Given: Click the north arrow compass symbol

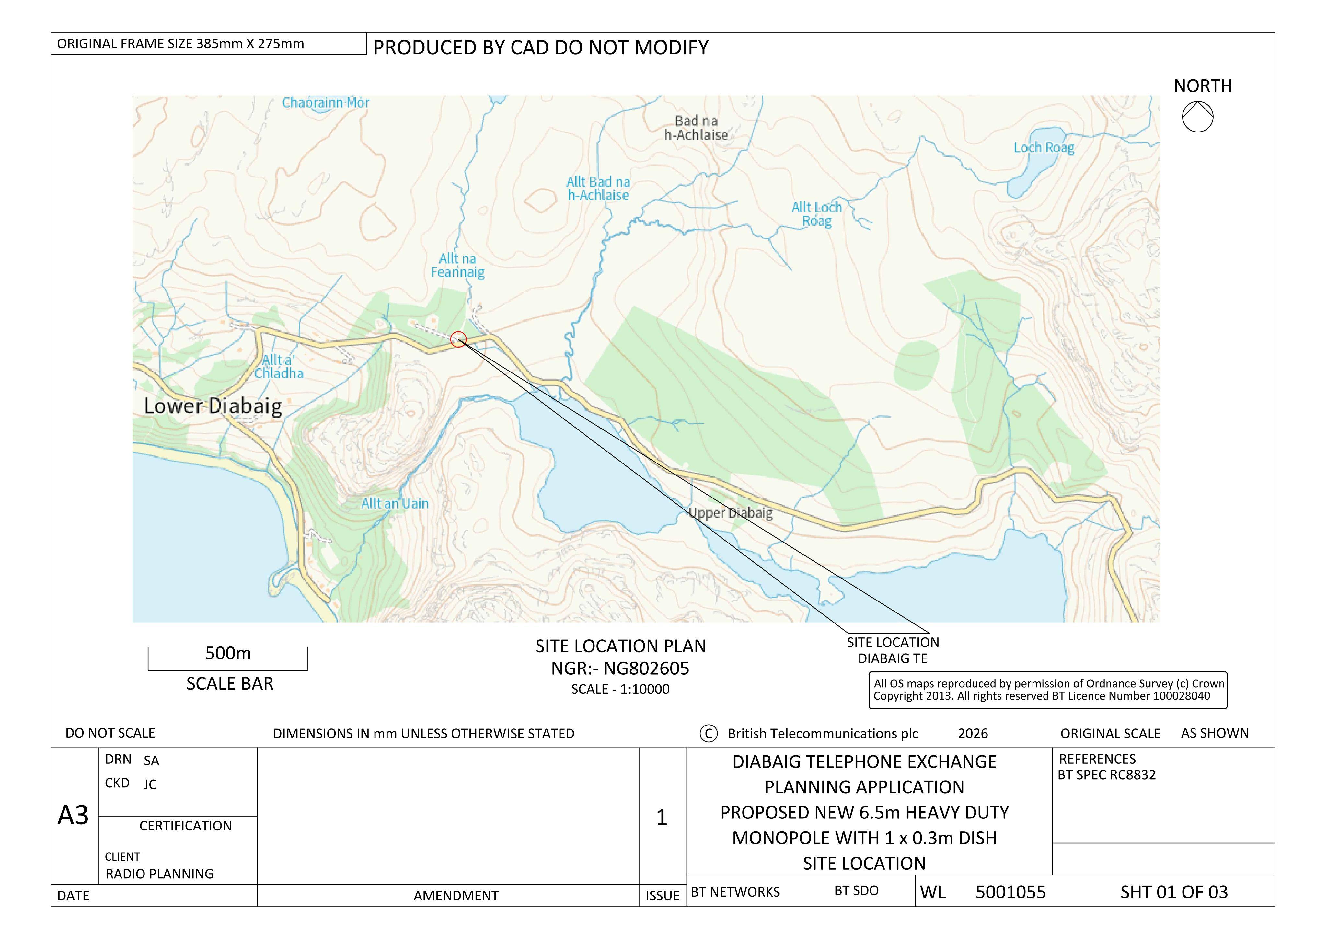Looking at the screenshot, I should click(1197, 117).
